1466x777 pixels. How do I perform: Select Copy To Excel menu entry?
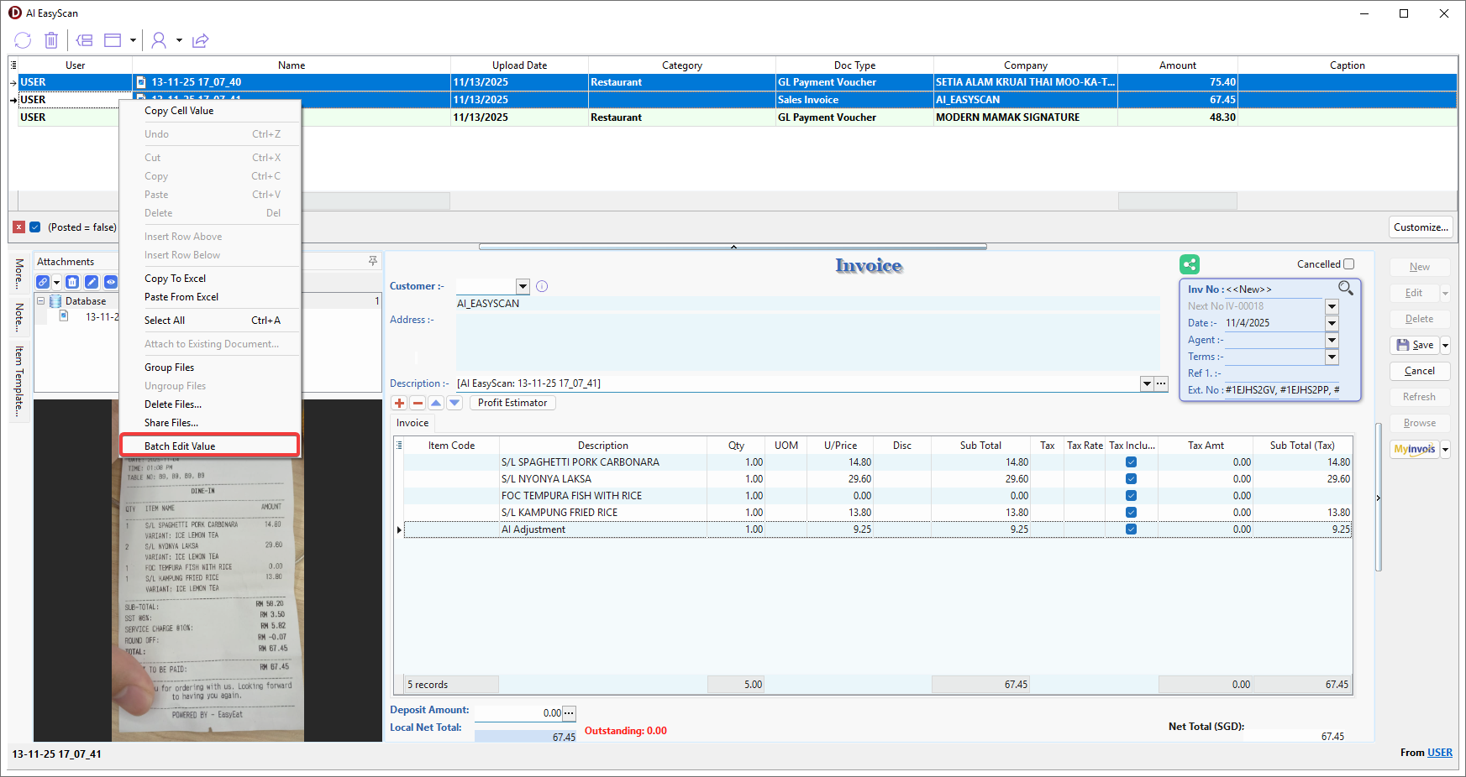[x=175, y=279]
